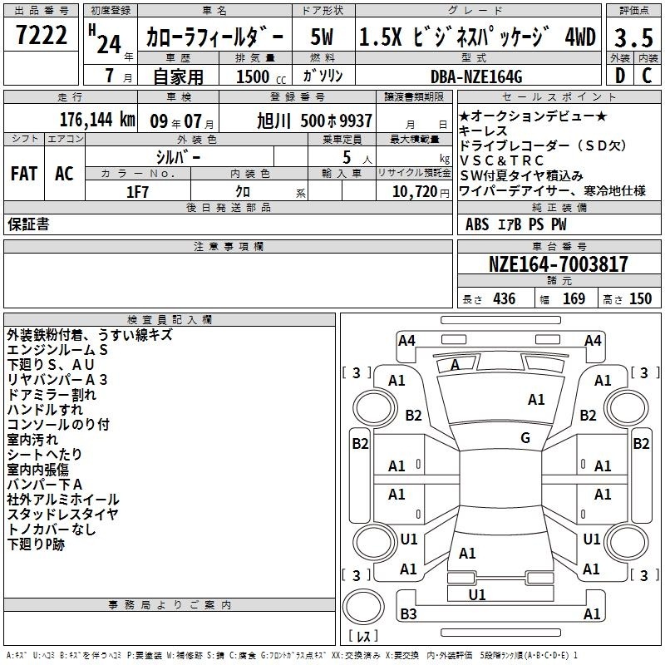Click inspector note ハンドルすれ
Screen dimensions: 665x665
(45, 409)
